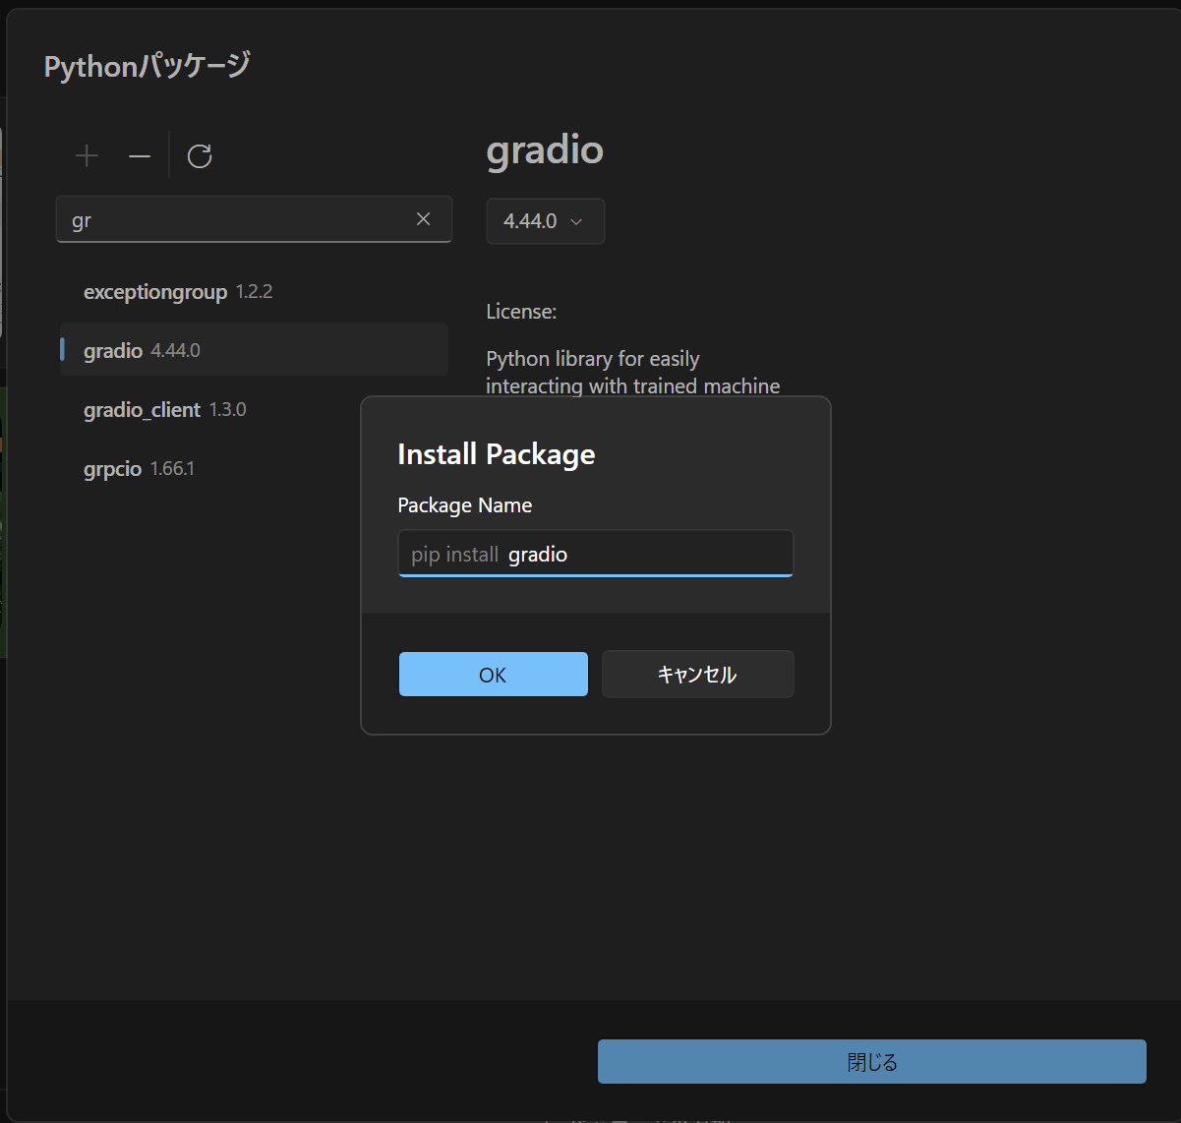Select exceptiongroup 1.2.2 in the package list
This screenshot has height=1123, width=1181.
coord(177,292)
